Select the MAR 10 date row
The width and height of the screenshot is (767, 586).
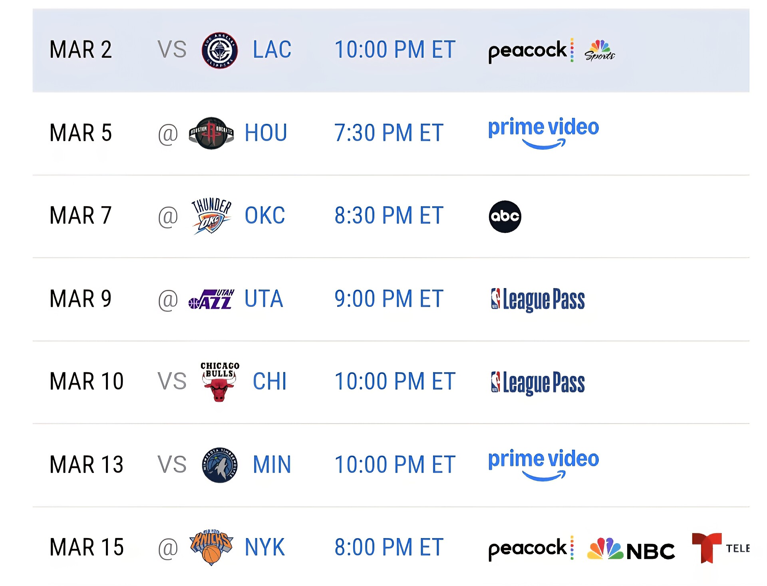[87, 381]
